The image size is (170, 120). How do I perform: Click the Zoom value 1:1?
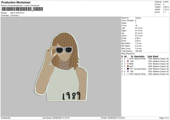point(164,12)
